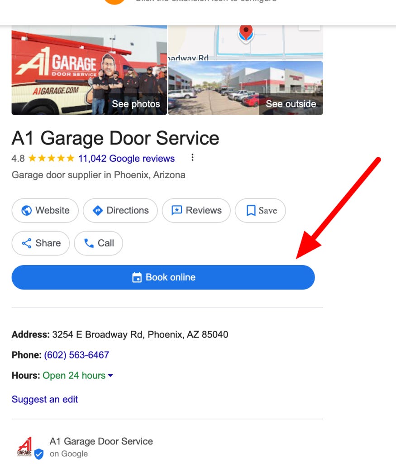Dial the (602) 563-6467 phone link
This screenshot has height=464, width=396.
pyautogui.click(x=76, y=355)
